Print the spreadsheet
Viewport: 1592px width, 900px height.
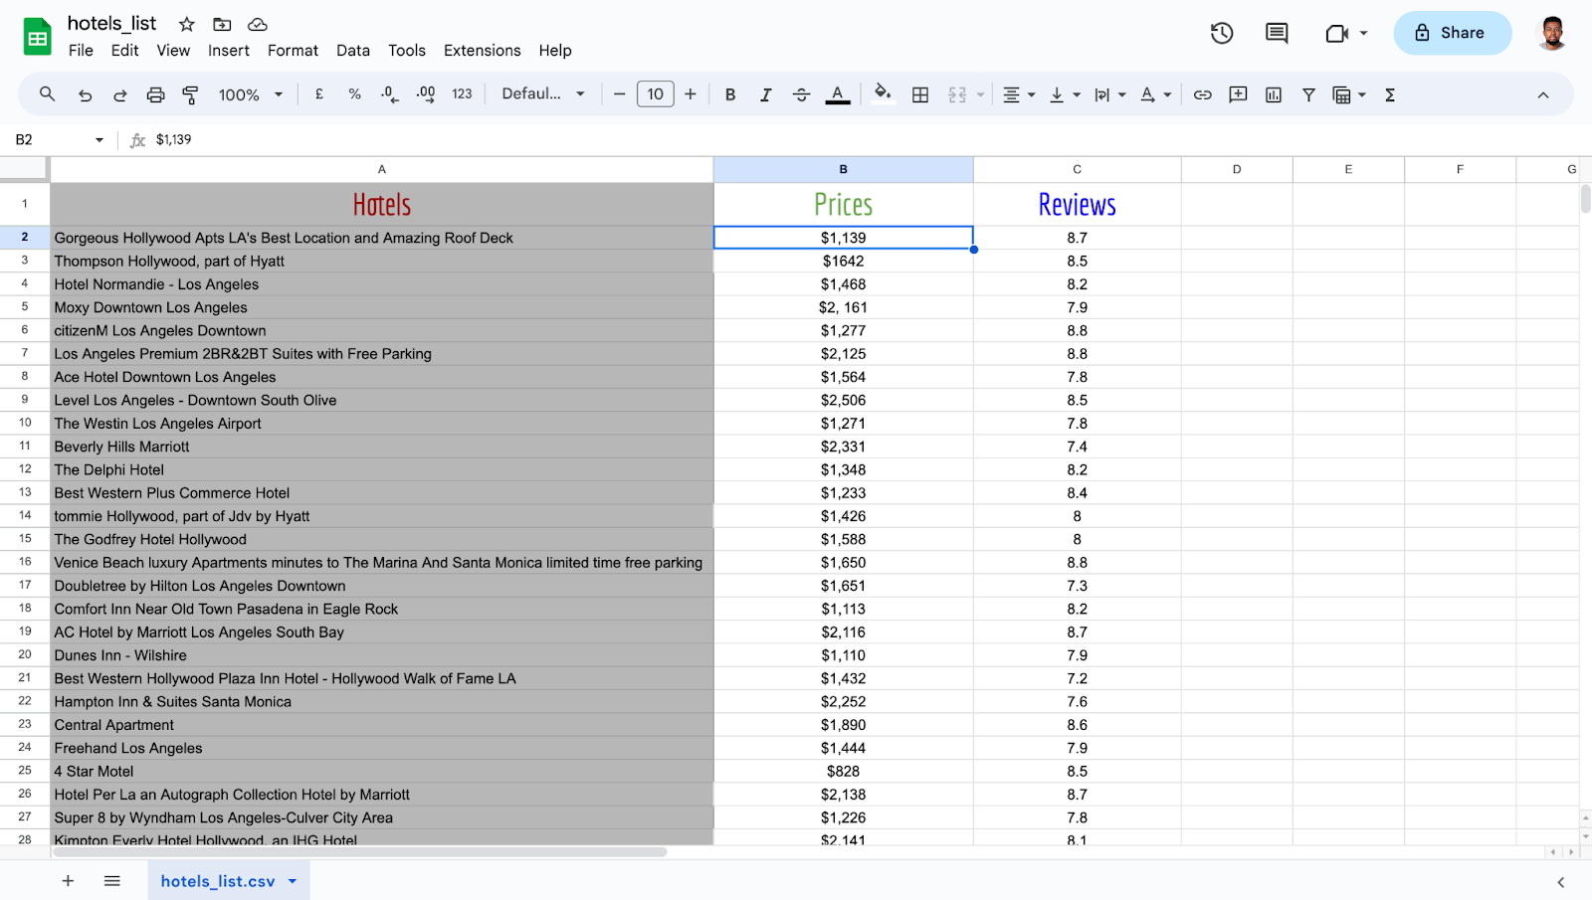point(155,94)
